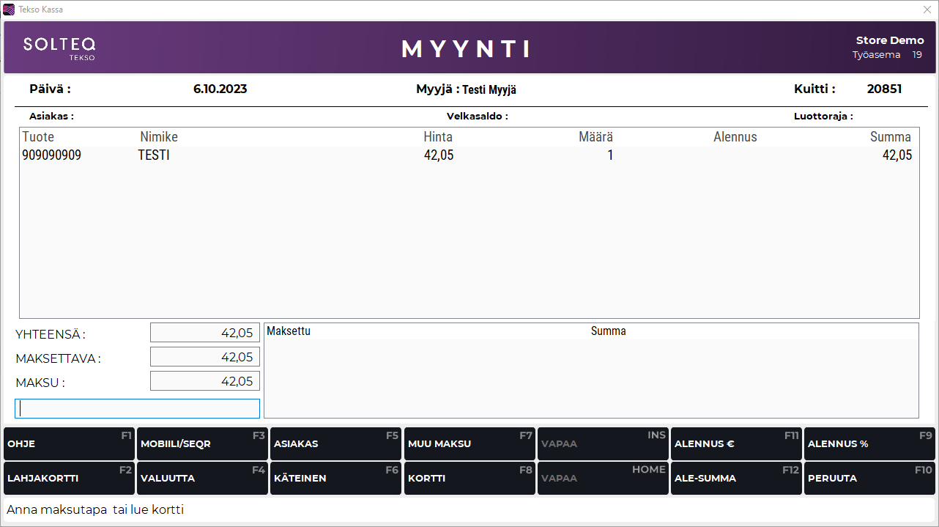The width and height of the screenshot is (939, 527).
Task: Click the MAKSU amount field
Action: pyautogui.click(x=205, y=381)
